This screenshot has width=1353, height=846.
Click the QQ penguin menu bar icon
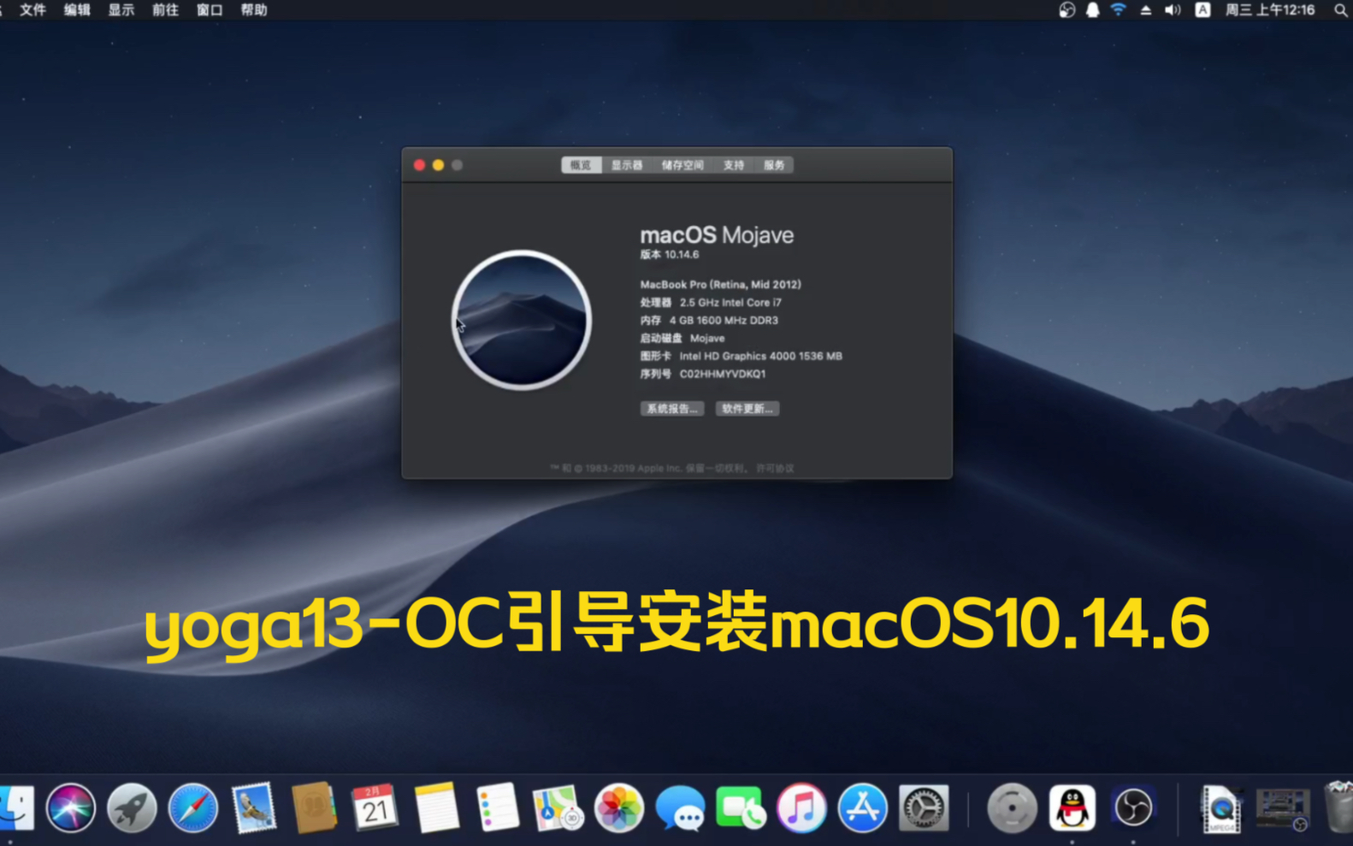(x=1092, y=10)
